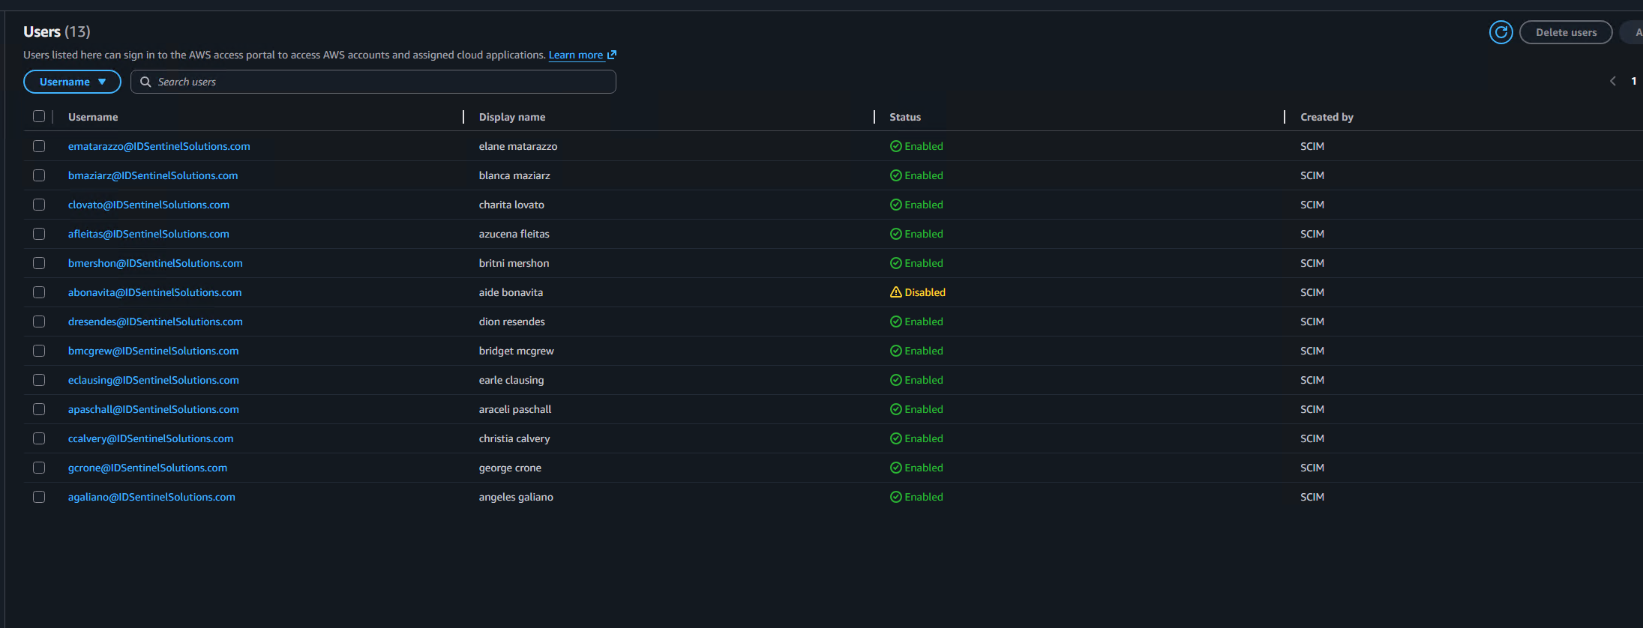Select the ccalvery user checkbox
The width and height of the screenshot is (1643, 628).
click(x=39, y=438)
